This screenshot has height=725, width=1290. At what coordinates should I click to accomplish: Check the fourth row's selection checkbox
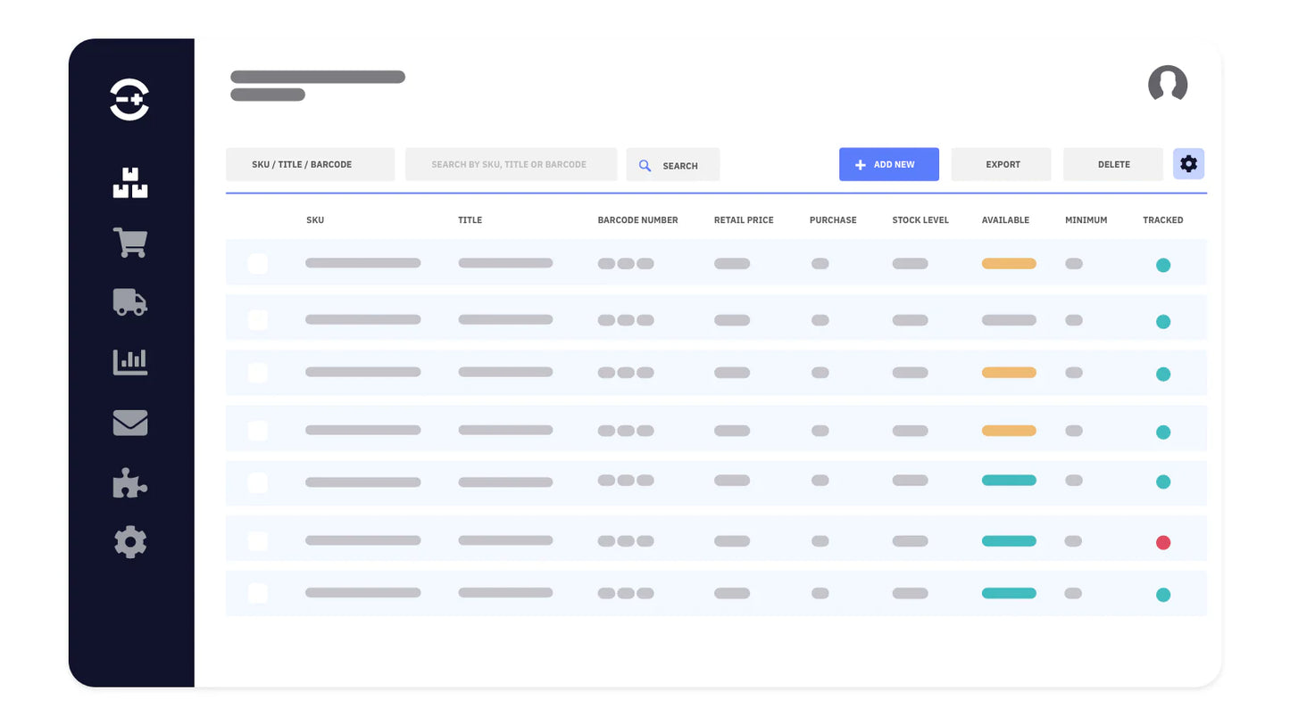coord(257,430)
